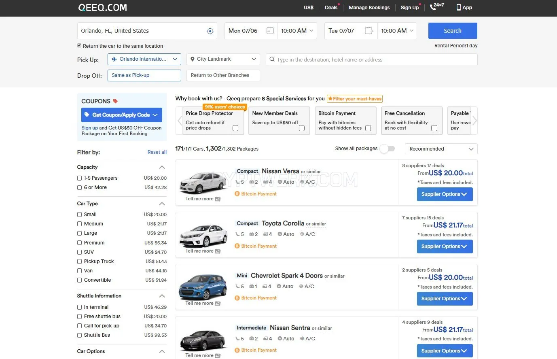Image resolution: width=557 pixels, height=359 pixels.
Task: Open Supplier Options for Nissan Versa
Action: (x=445, y=194)
